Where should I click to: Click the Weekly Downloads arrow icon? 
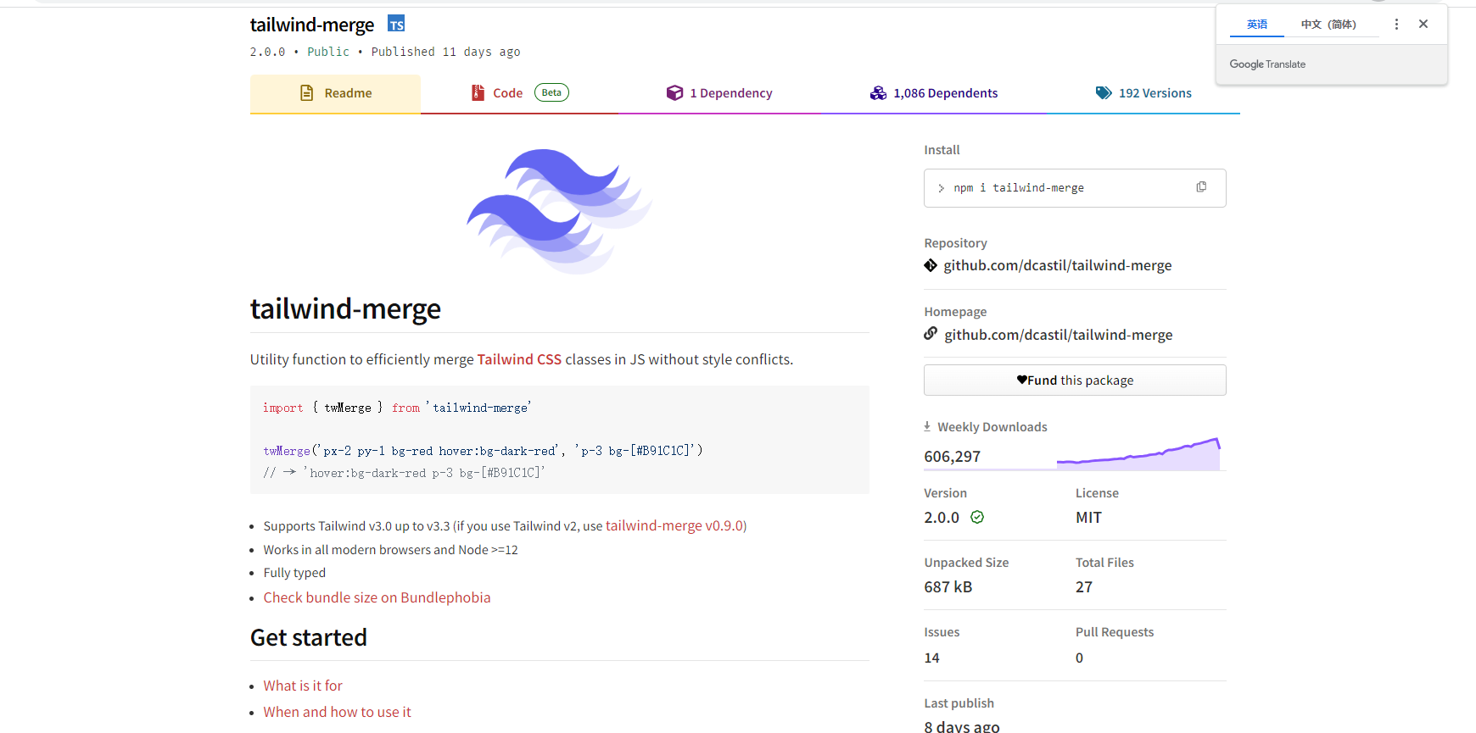tap(927, 426)
